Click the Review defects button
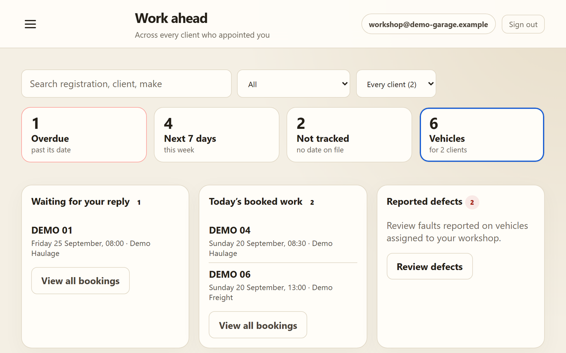The image size is (566, 353). click(429, 267)
